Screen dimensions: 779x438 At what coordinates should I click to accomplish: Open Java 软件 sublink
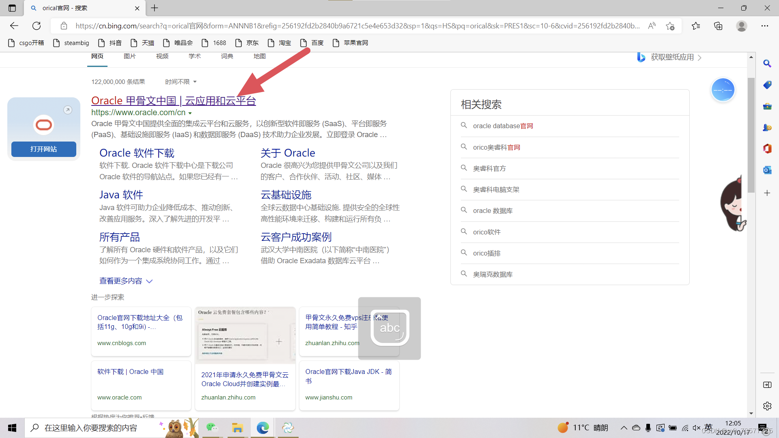[x=121, y=195]
